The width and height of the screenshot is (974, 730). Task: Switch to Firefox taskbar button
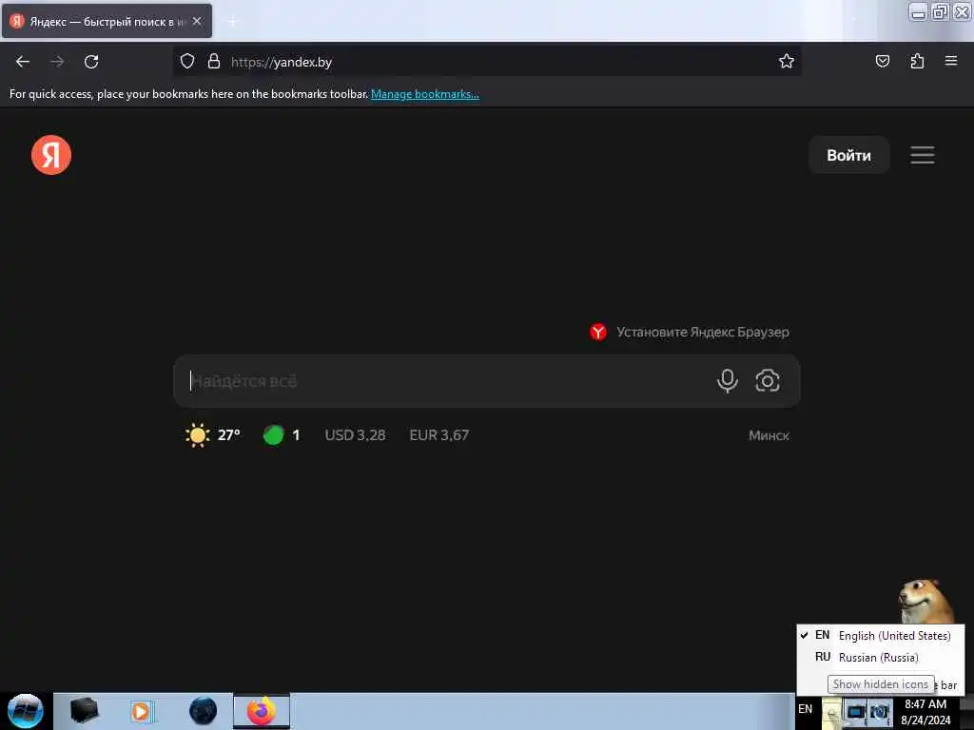click(262, 711)
